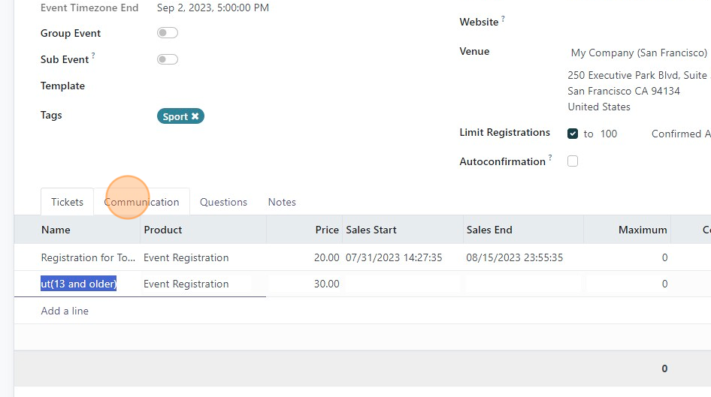Open the Venue My Company (San Francisco) field

point(639,53)
